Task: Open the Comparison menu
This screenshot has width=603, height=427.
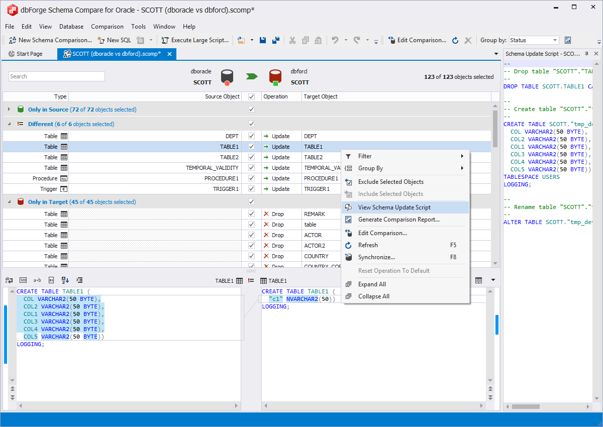Action: pyautogui.click(x=107, y=27)
